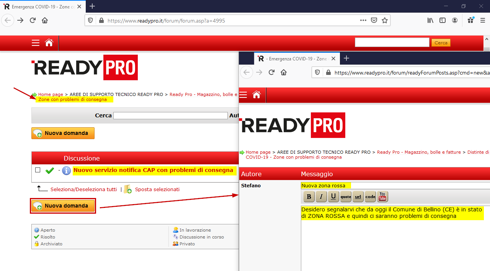Open Zone con problemi di consegna breadcrumb link
Image resolution: width=490 pixels, height=271 pixels.
[72, 99]
